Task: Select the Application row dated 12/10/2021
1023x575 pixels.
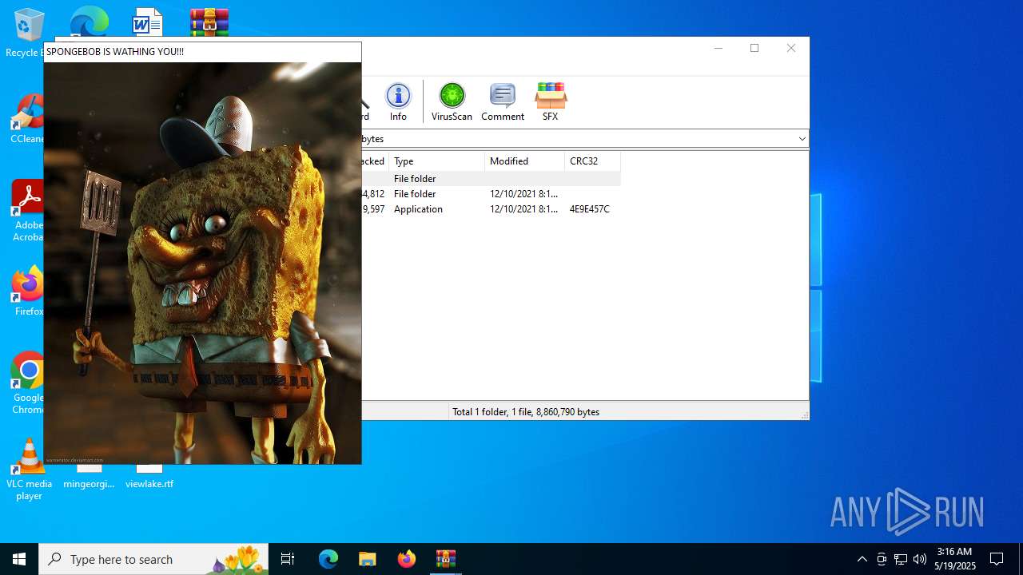Action: pyautogui.click(x=491, y=209)
